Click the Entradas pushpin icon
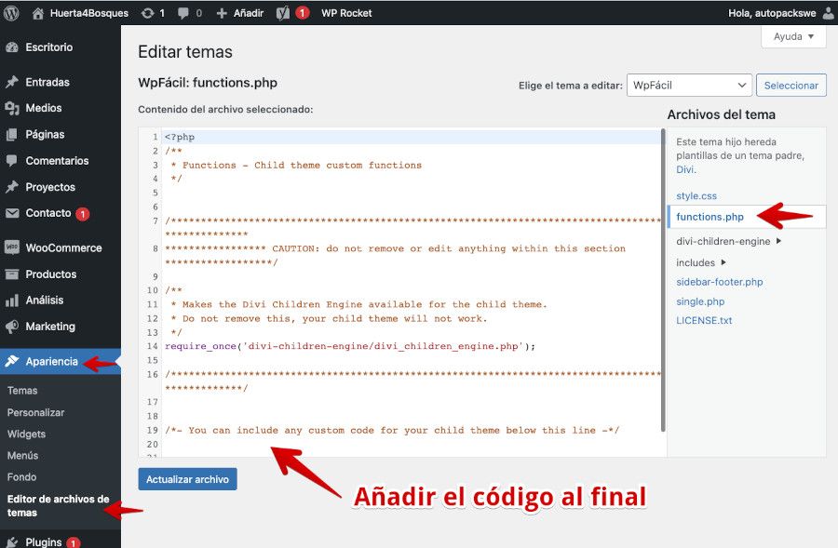 [x=12, y=82]
